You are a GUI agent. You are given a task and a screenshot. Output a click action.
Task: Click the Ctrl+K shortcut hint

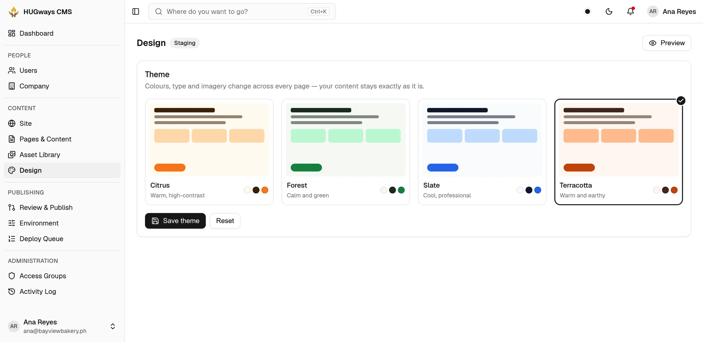pyautogui.click(x=318, y=11)
